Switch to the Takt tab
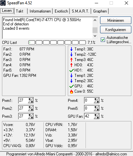The height and width of the screenshot is (156, 133). pyautogui.click(x=21, y=11)
